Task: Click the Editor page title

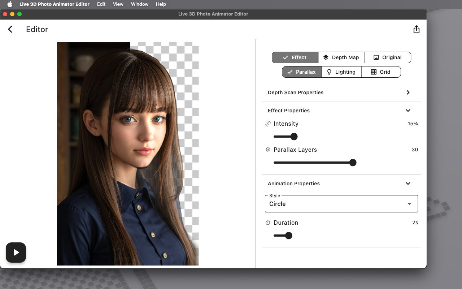Action: click(37, 30)
